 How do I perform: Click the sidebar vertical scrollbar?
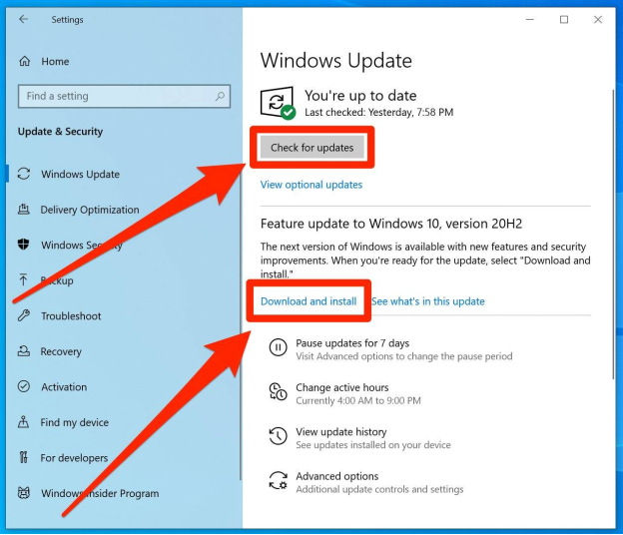tap(241, 325)
